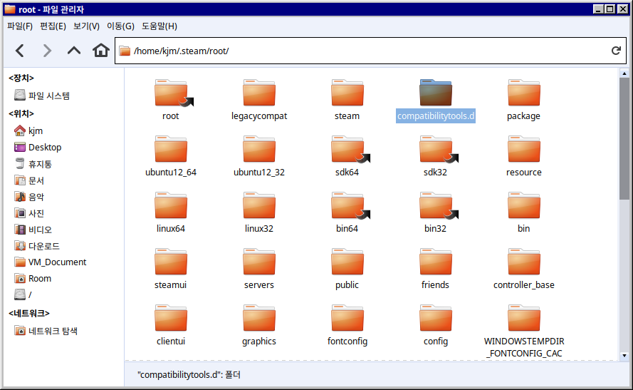This screenshot has height=390, width=633.
Task: Click the compatibilitytools.d file name label
Action: [436, 116]
